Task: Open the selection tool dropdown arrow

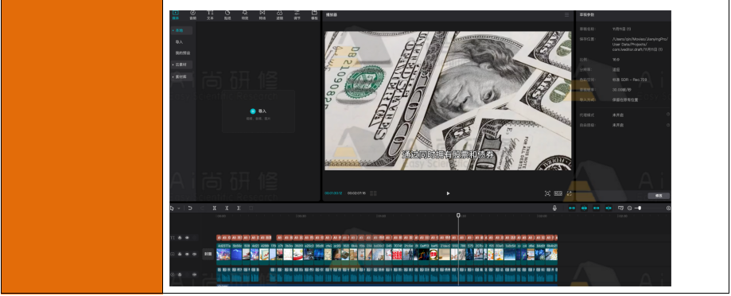Action: (178, 208)
